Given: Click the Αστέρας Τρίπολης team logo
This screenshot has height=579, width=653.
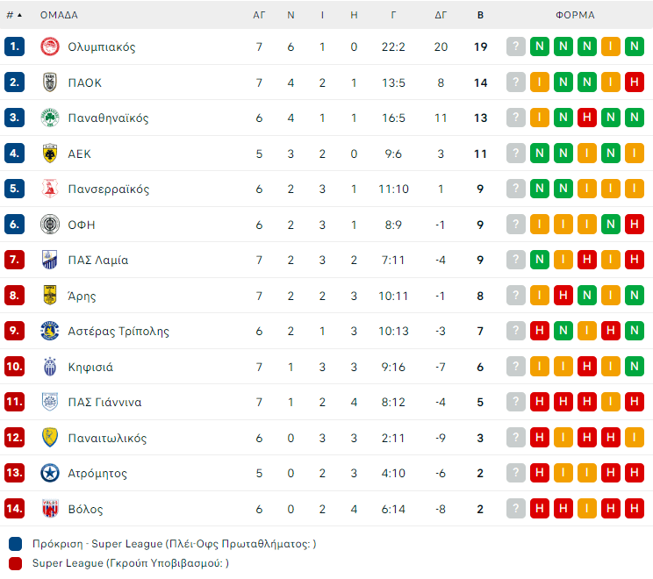Looking at the screenshot, I should pos(50,332).
